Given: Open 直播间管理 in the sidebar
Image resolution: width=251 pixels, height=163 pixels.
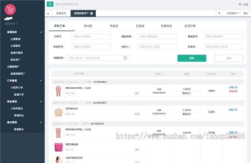Looking at the screenshot, I should click(x=17, y=53).
